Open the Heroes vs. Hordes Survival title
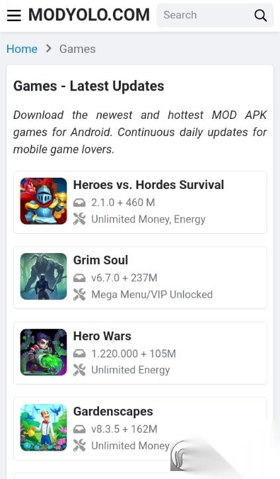280x479 pixels. point(149,185)
